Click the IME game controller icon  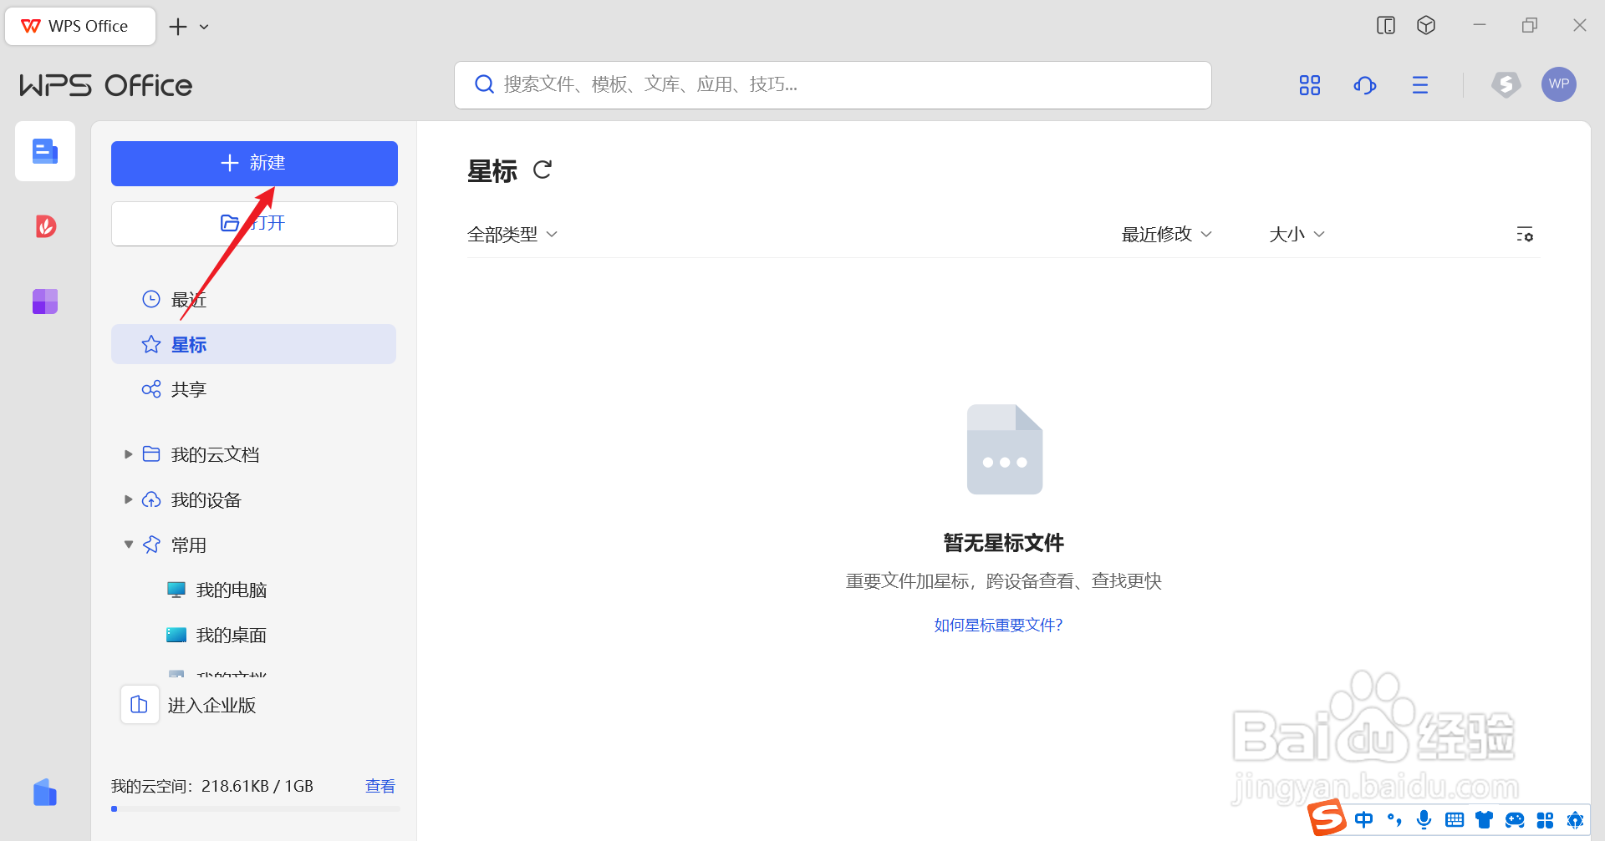click(1515, 819)
